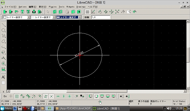Viewport: 190px width, 111px height.
Task: Expand the left toolbar overflow chevron
Action: point(3,91)
